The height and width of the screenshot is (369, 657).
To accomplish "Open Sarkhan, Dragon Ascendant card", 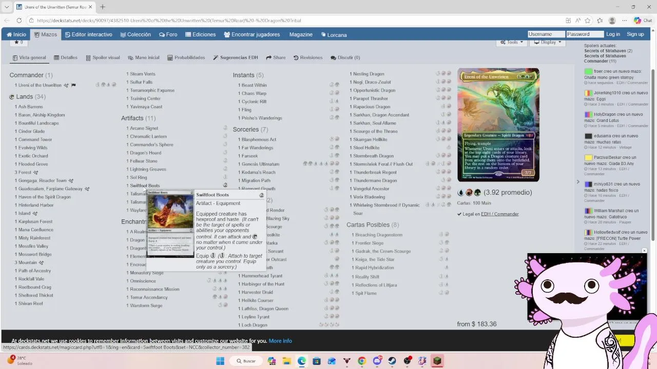I will 381,115.
